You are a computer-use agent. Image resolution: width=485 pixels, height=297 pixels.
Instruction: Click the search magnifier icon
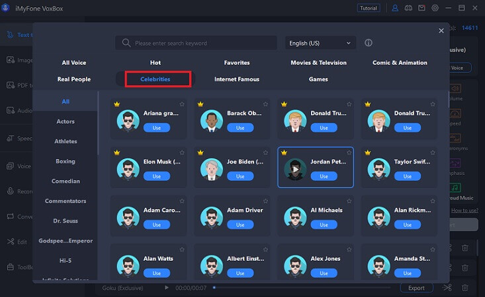point(126,42)
